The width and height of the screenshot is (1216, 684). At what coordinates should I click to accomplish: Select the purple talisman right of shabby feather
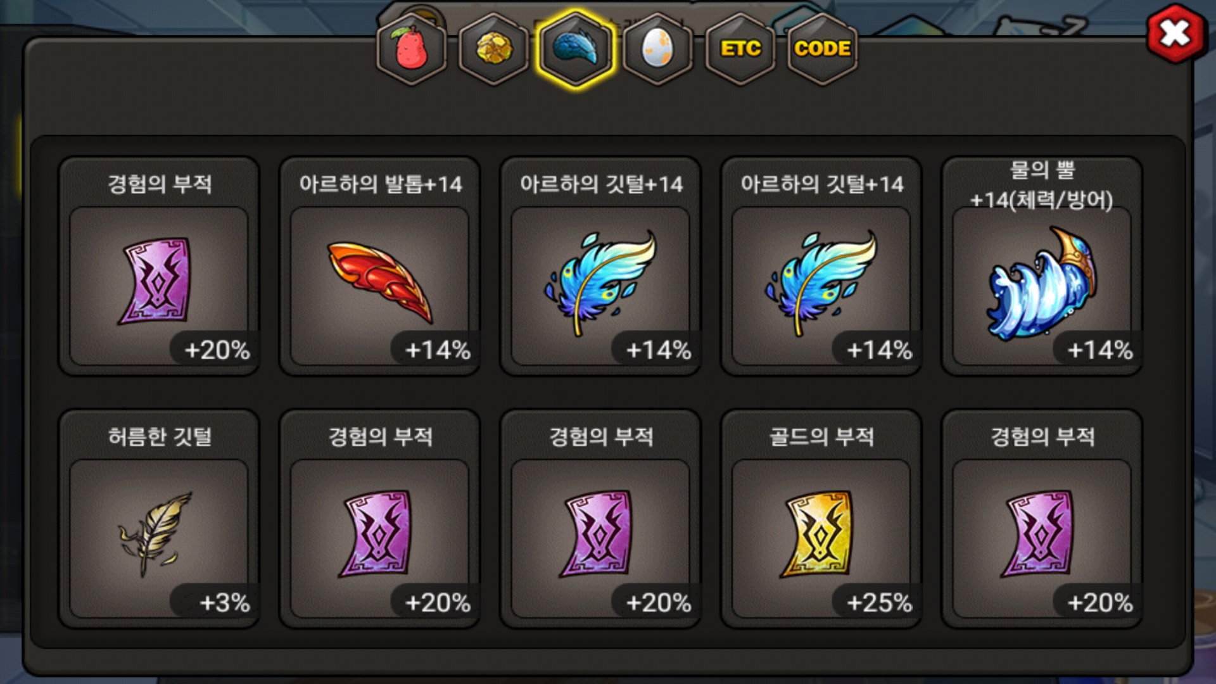click(x=379, y=519)
